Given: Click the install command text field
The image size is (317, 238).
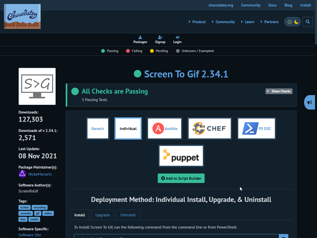Looking at the screenshot, I should tap(176, 236).
